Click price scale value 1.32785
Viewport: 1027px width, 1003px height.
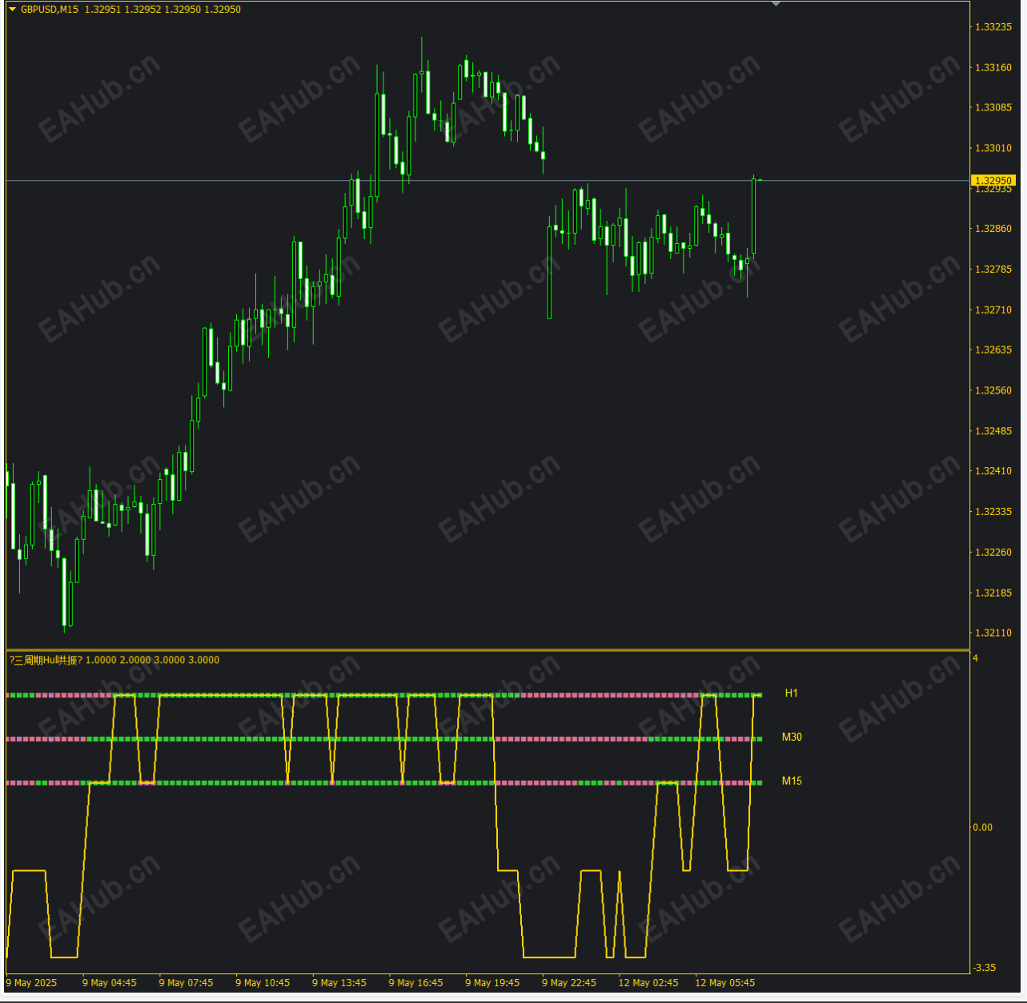993,270
